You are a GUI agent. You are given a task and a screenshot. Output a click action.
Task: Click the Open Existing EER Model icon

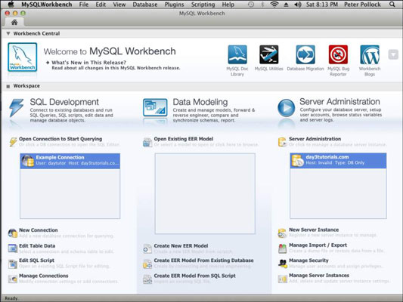coord(147,143)
